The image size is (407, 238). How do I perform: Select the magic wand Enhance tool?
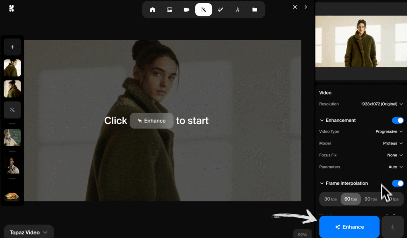203,9
